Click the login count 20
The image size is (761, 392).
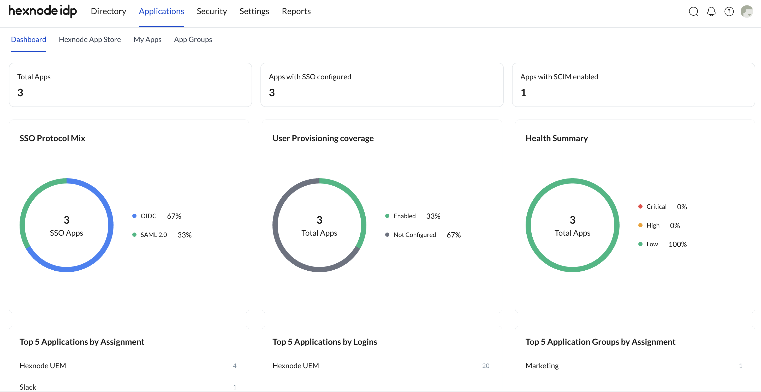pyautogui.click(x=486, y=366)
